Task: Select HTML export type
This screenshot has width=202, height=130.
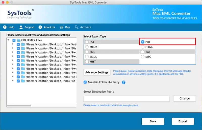Action: coord(143,47)
